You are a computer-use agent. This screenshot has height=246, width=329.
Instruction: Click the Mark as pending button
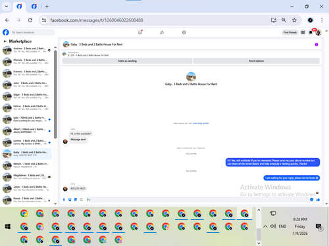coord(127,61)
